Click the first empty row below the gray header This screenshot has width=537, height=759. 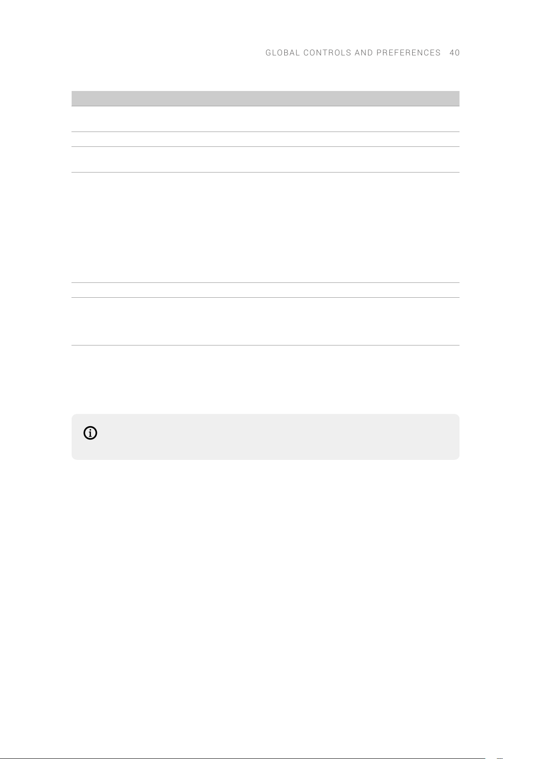click(x=265, y=119)
